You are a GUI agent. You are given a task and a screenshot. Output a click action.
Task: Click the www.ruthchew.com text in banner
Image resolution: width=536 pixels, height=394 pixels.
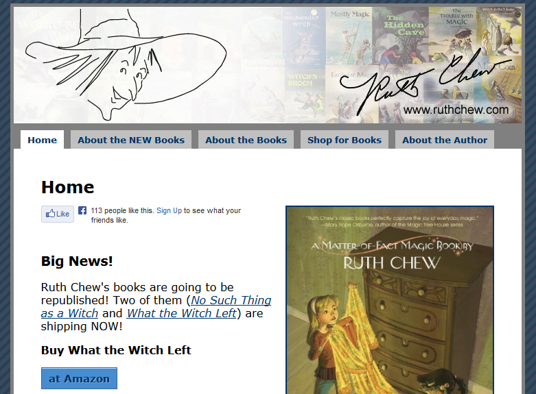click(x=456, y=110)
